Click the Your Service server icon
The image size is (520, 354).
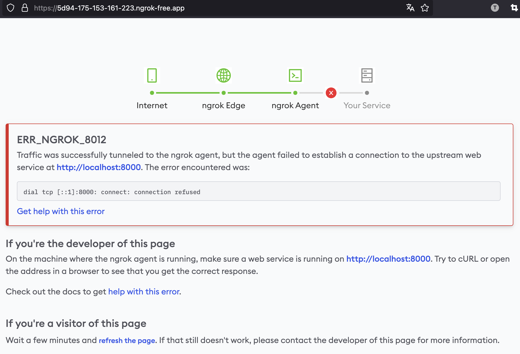click(367, 75)
